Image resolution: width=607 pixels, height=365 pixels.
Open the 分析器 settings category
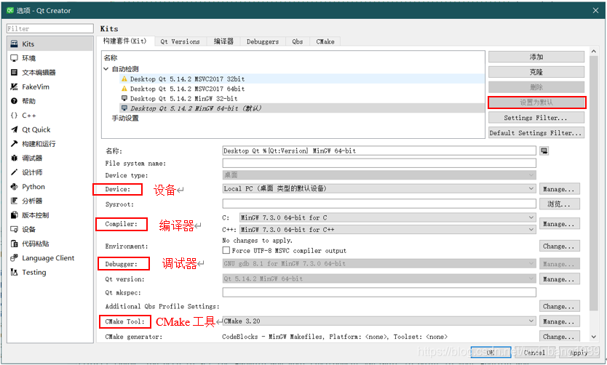click(50, 201)
